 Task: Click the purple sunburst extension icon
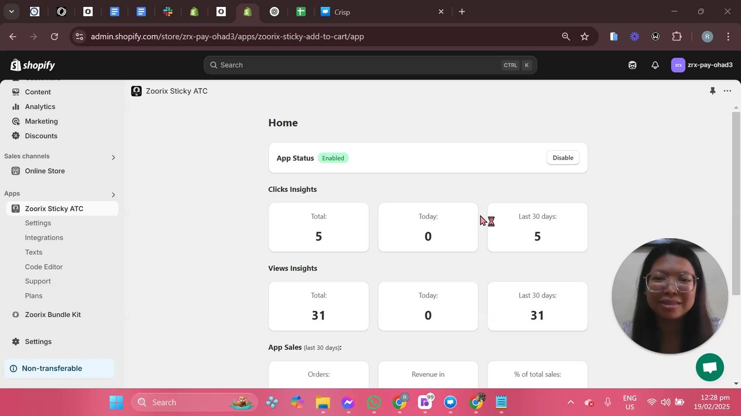(634, 36)
